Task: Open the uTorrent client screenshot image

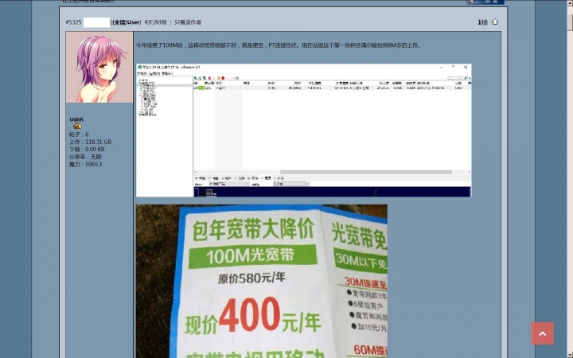Action: pyautogui.click(x=304, y=130)
